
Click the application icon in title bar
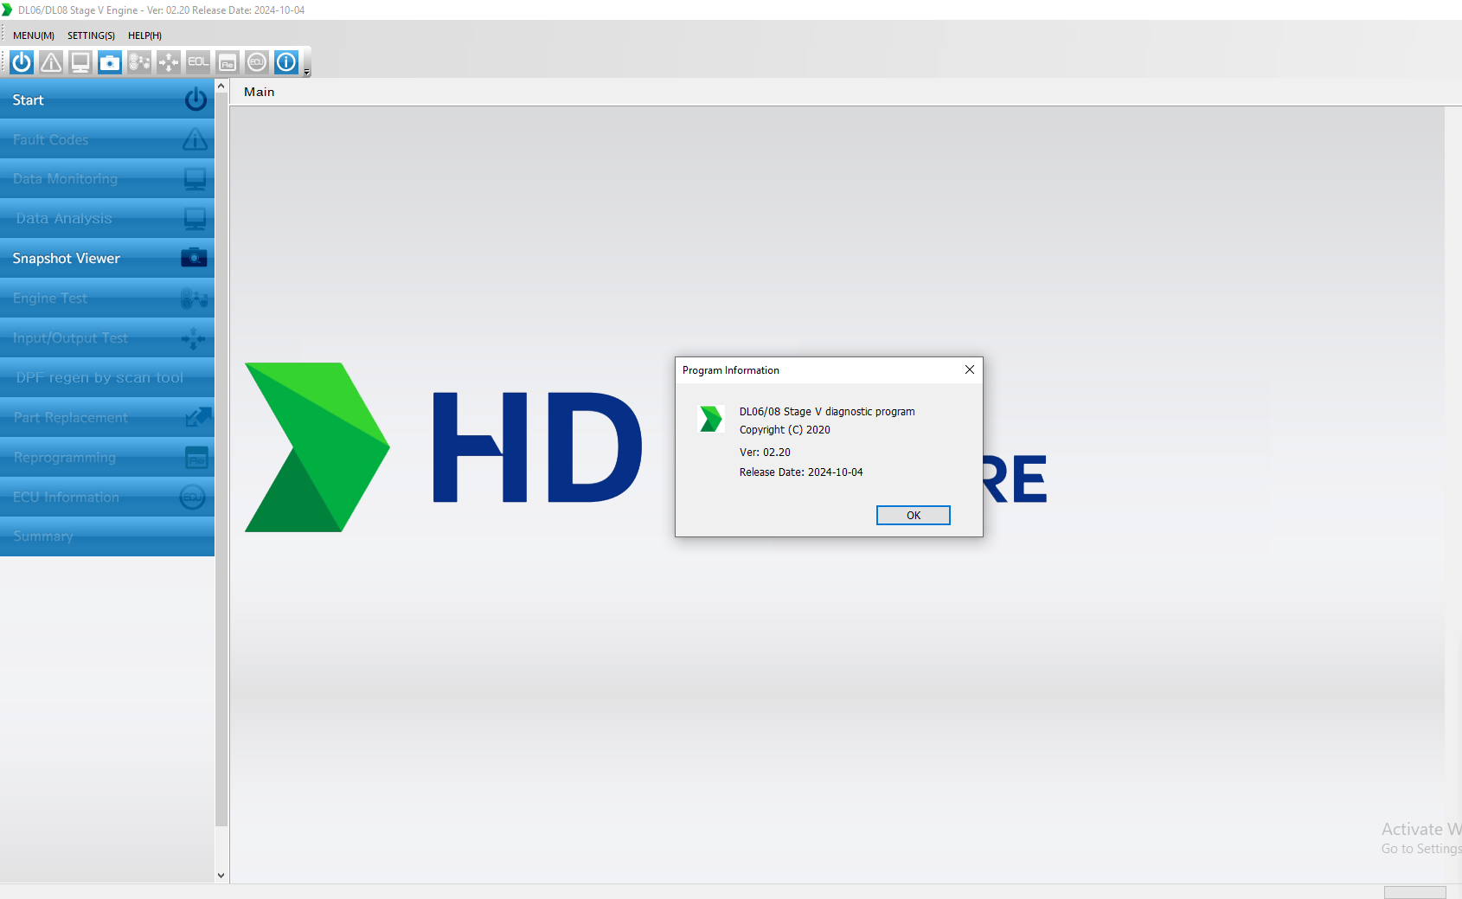click(x=7, y=10)
